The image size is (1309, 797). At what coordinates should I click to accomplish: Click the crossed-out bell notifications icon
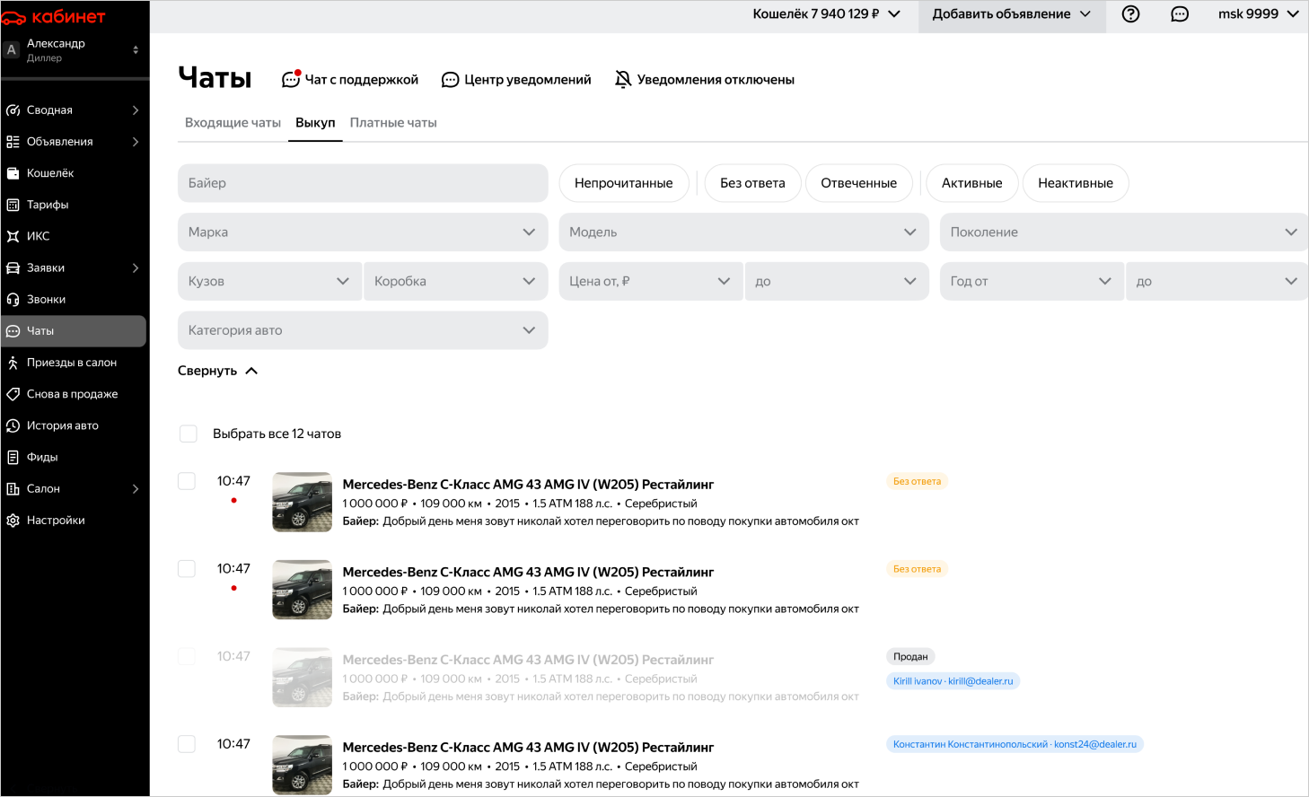pyautogui.click(x=623, y=80)
